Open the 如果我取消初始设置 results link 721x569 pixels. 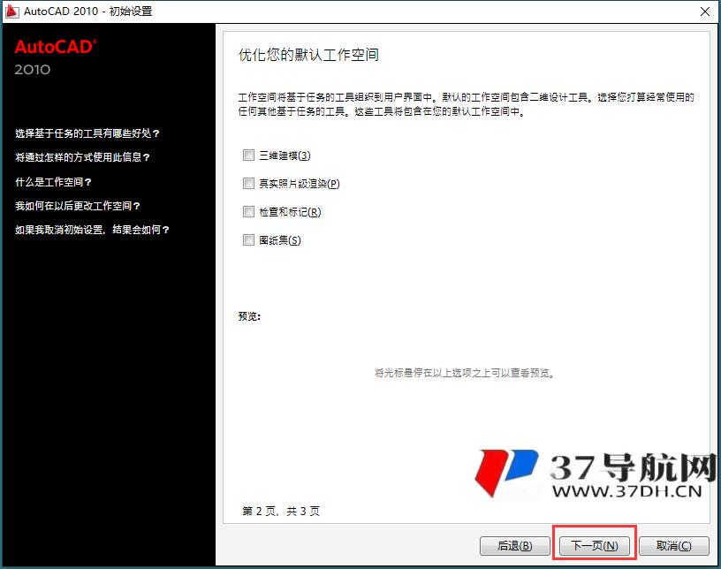(92, 230)
